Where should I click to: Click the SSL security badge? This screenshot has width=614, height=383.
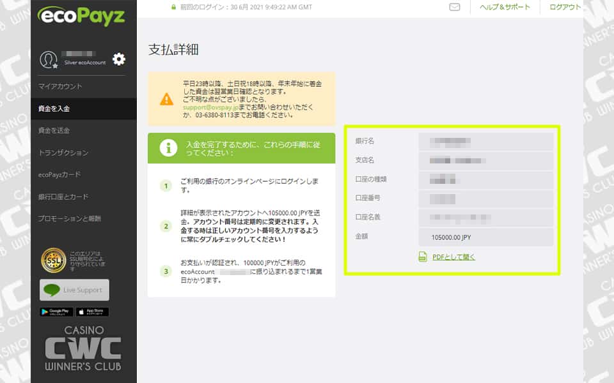click(x=54, y=260)
